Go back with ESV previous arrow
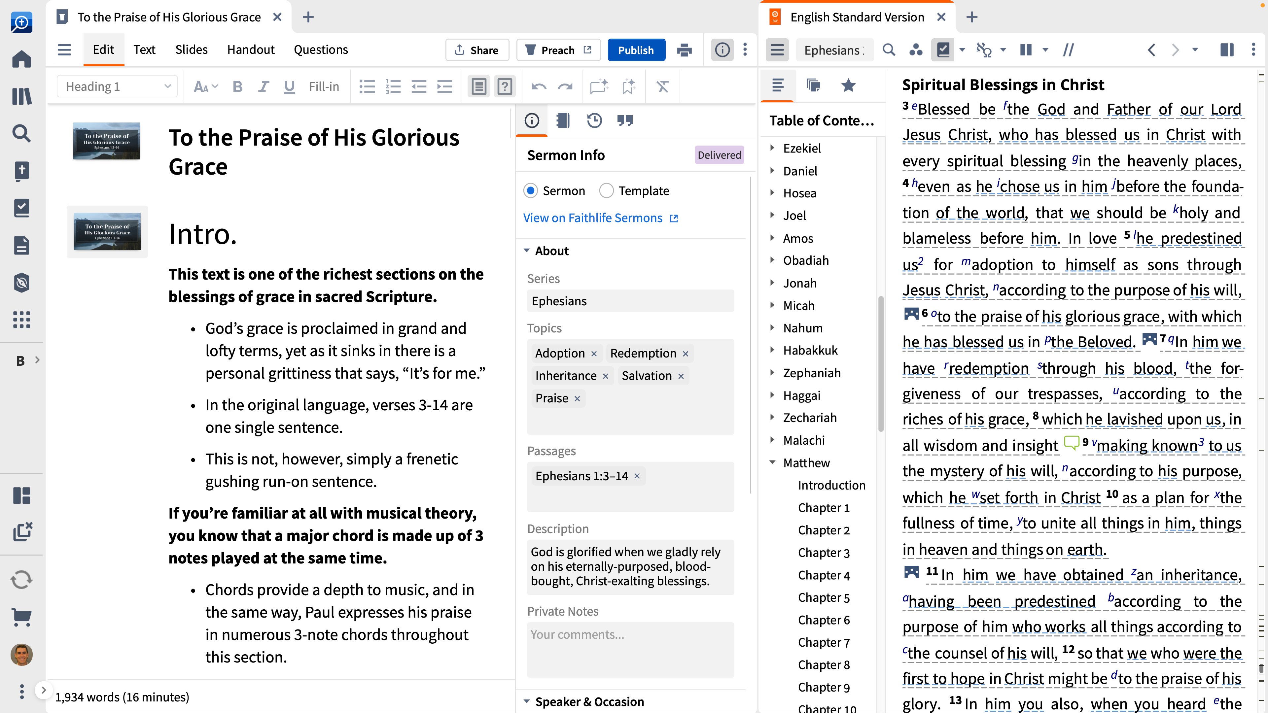 (x=1151, y=50)
